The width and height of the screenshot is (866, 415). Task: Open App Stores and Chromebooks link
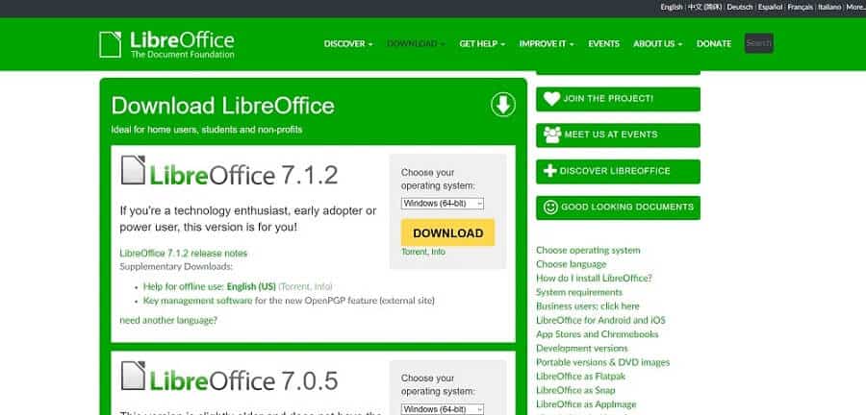(597, 334)
